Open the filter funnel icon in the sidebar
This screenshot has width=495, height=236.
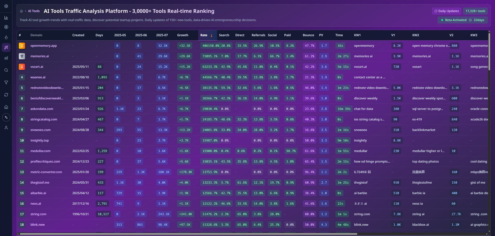[x=6, y=82]
